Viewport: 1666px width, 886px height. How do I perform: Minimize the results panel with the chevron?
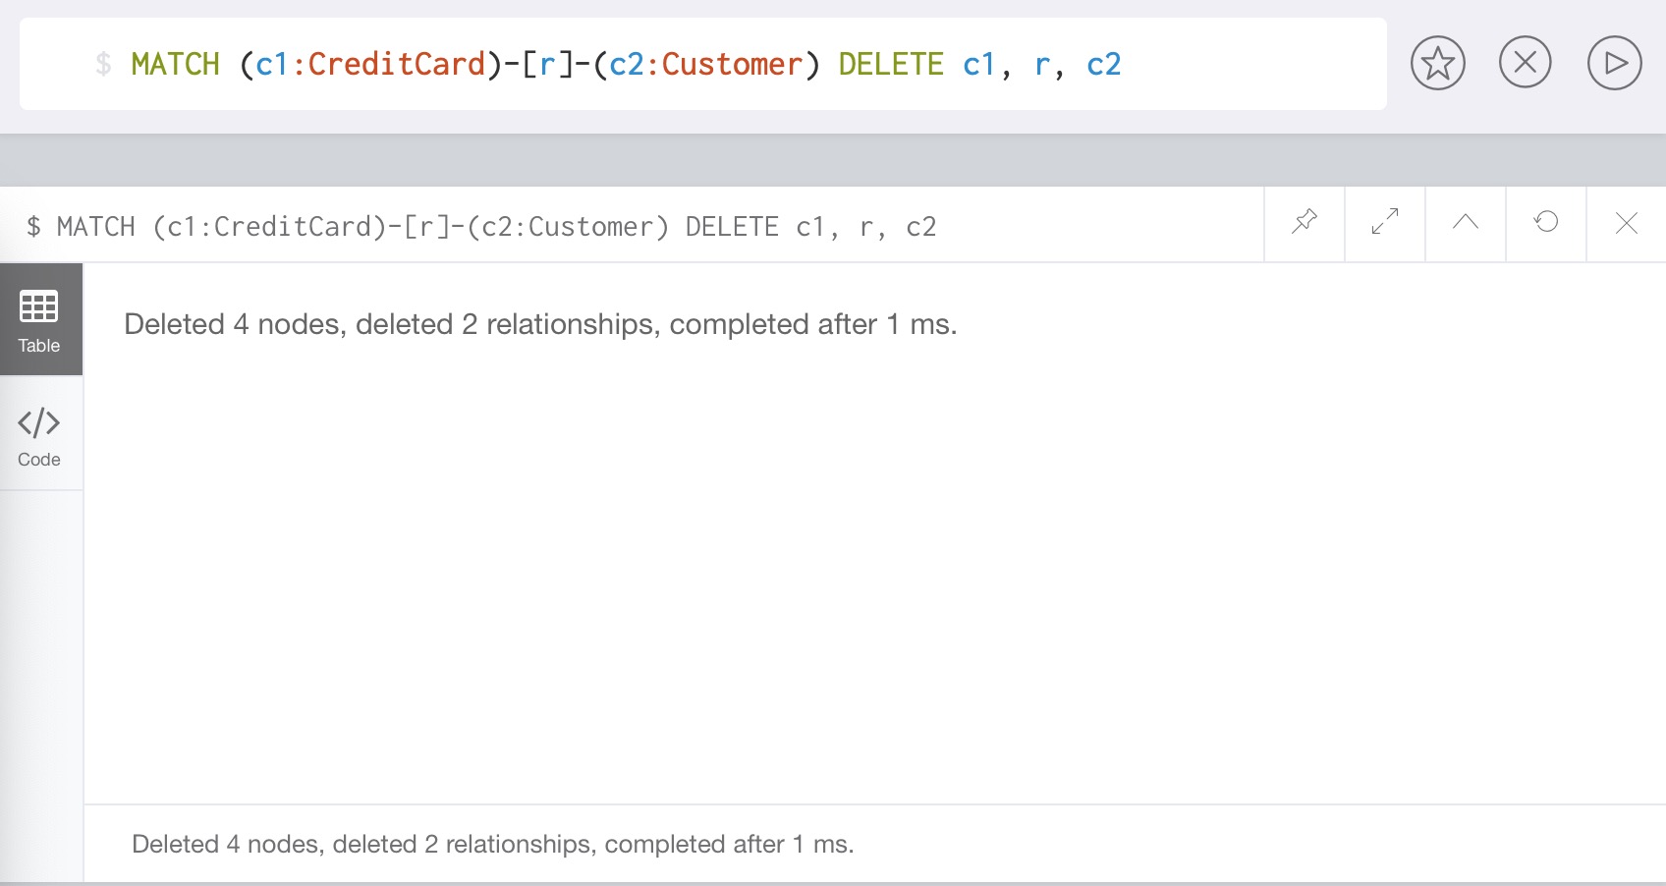click(x=1465, y=223)
